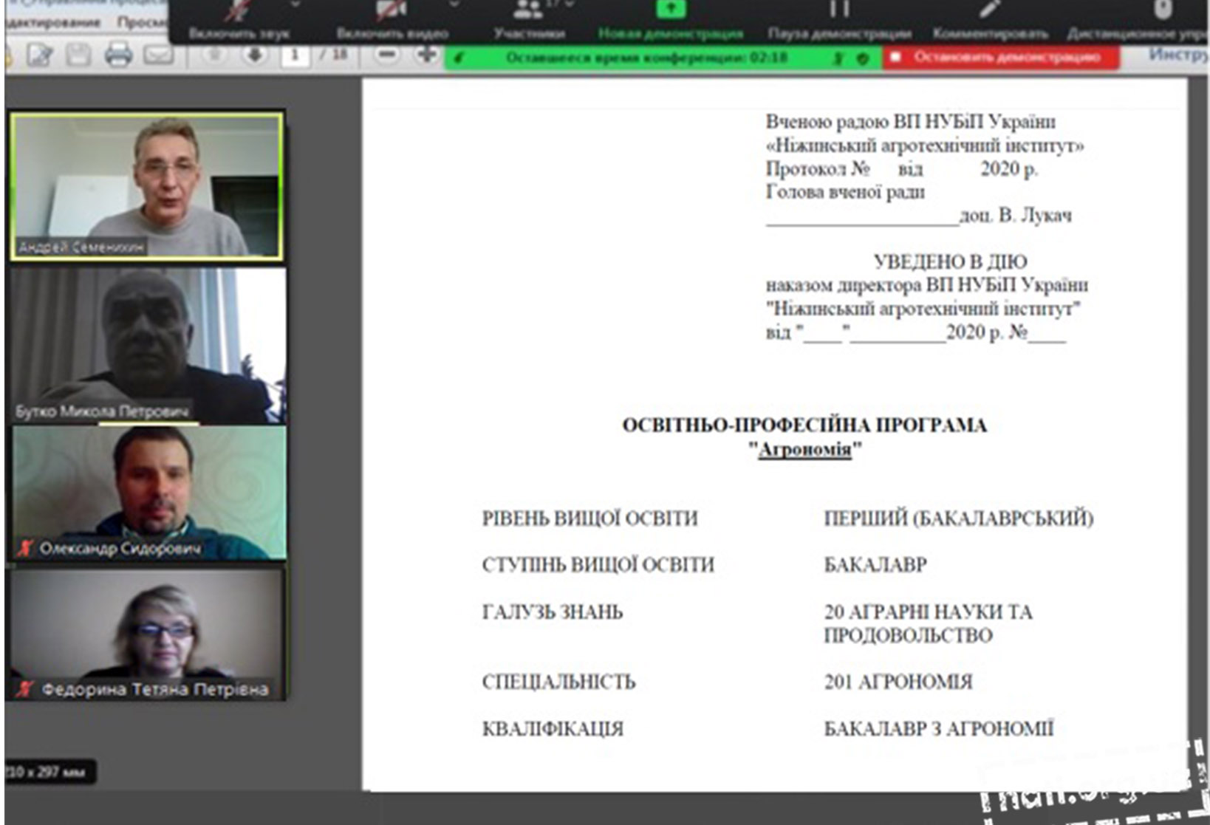
Task: Expand video options arrow next to Включить видео
Action: click(x=454, y=4)
